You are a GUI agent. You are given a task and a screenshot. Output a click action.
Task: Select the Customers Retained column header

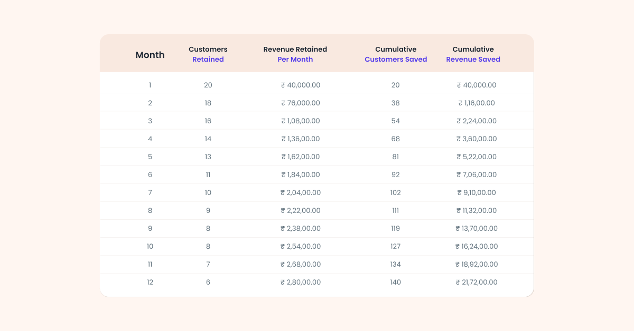point(208,54)
